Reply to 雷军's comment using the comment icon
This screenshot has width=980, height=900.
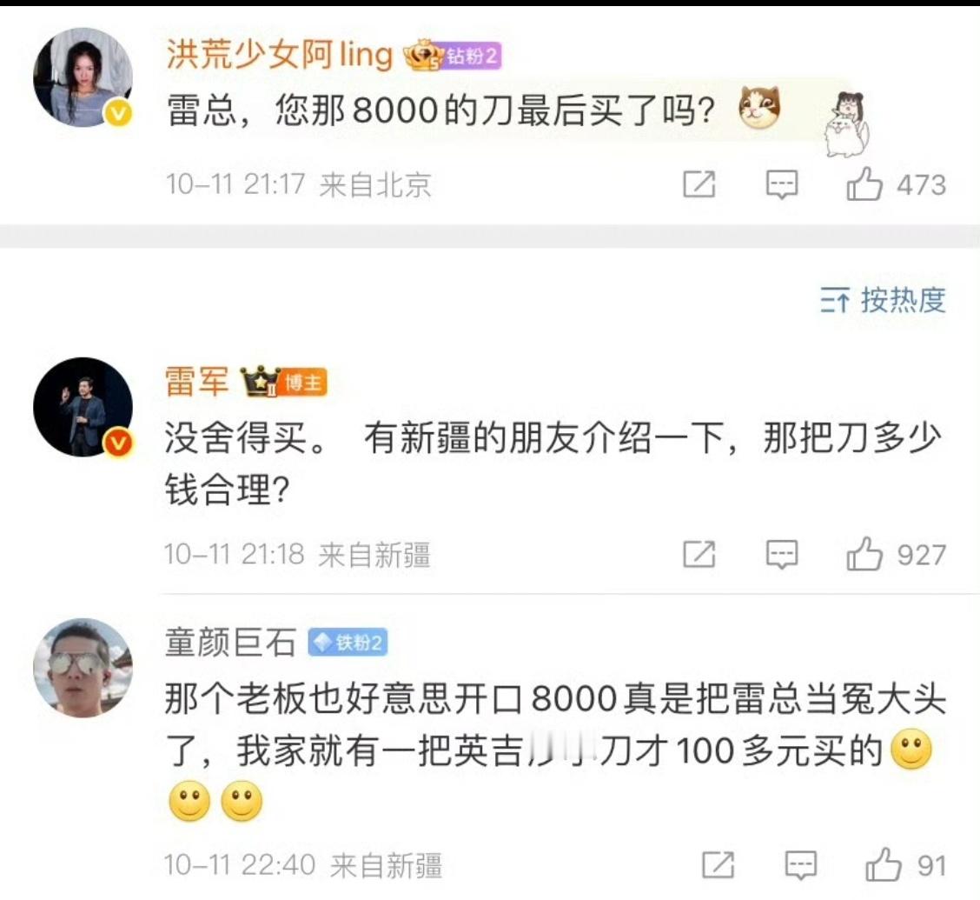click(x=782, y=554)
